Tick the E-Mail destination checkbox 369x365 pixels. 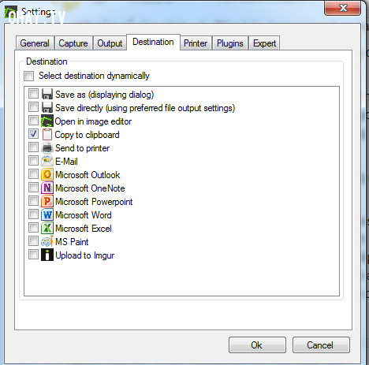33,161
